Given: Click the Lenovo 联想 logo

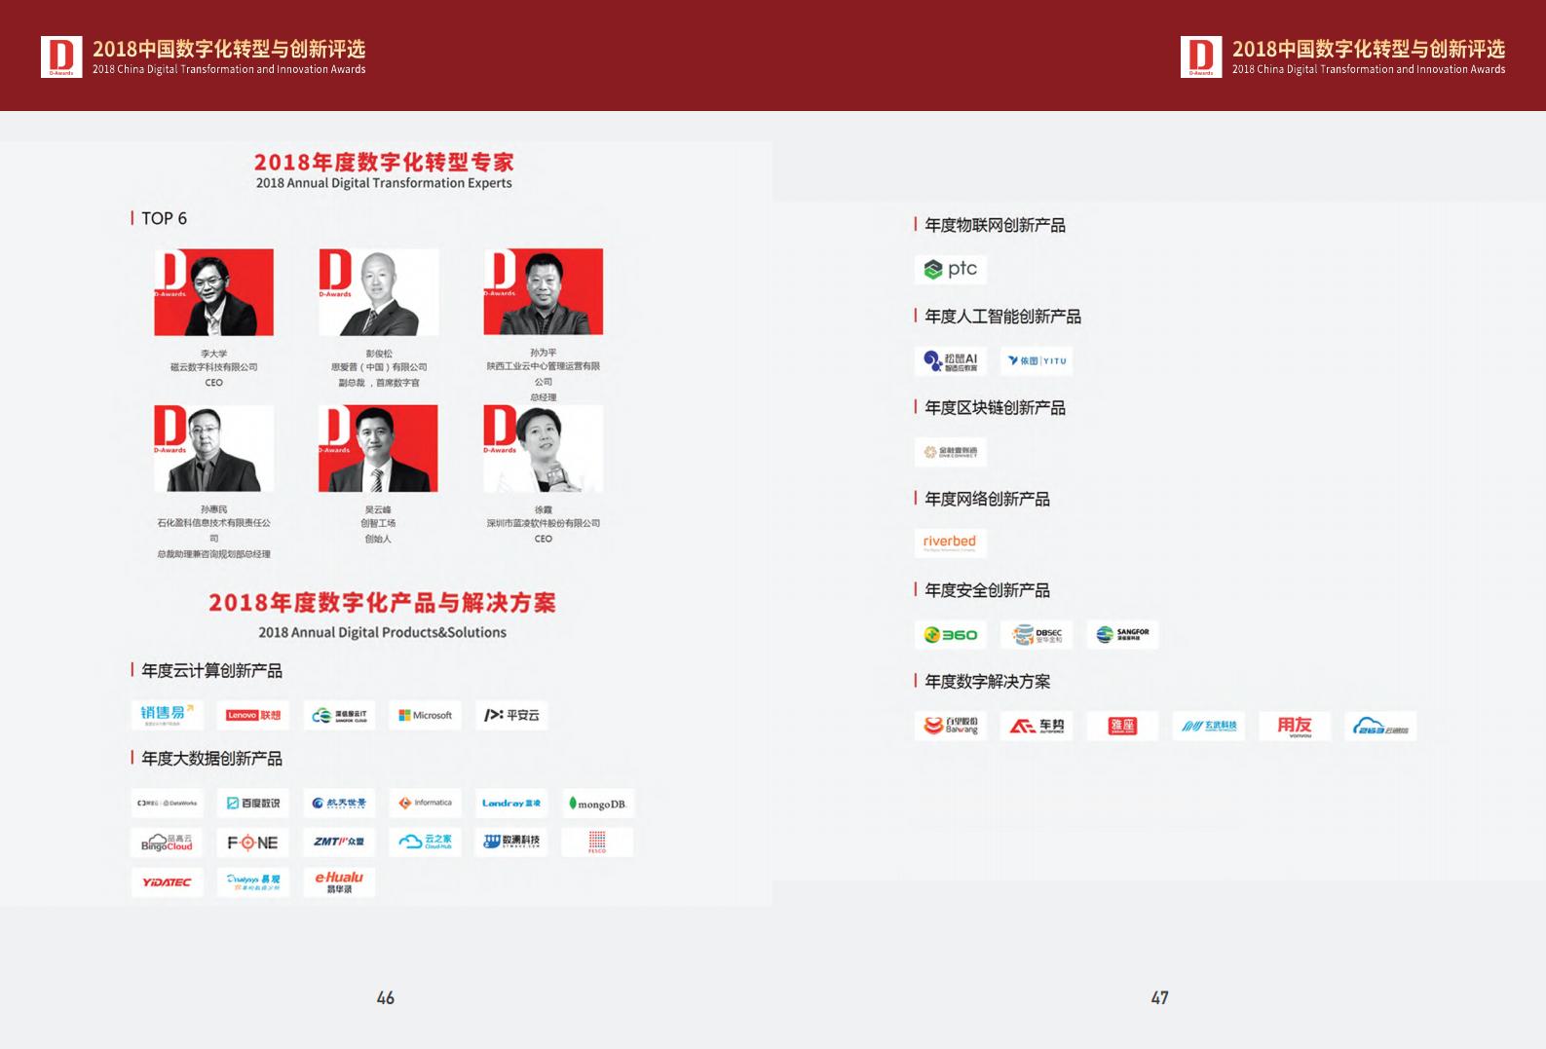Looking at the screenshot, I should point(253,715).
